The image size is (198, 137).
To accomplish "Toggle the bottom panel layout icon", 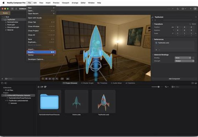I will click(x=196, y=83).
